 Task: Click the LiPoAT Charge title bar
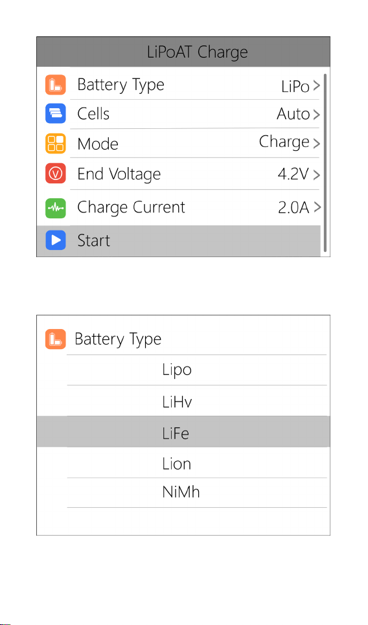[183, 52]
